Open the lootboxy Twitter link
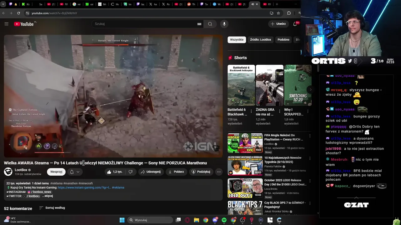Viewport: 401px width, 225px height. 32,196
